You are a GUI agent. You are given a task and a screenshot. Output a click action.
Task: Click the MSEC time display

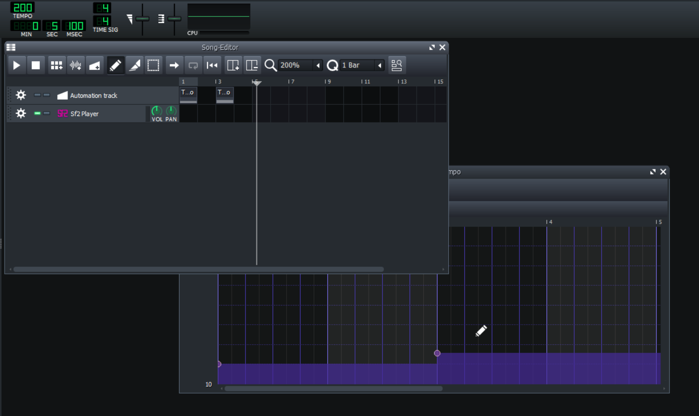[74, 26]
